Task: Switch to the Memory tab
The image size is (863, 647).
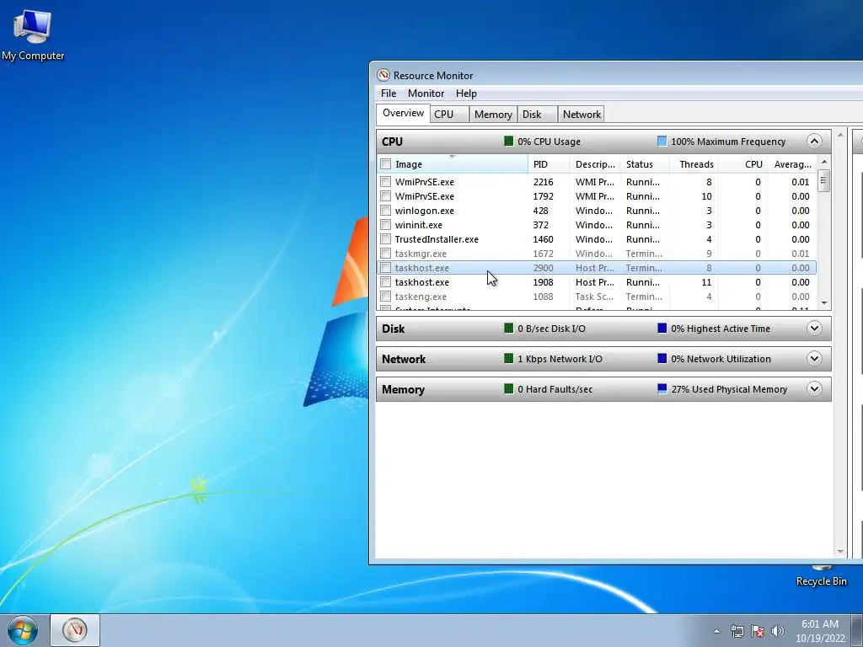Action: tap(493, 114)
